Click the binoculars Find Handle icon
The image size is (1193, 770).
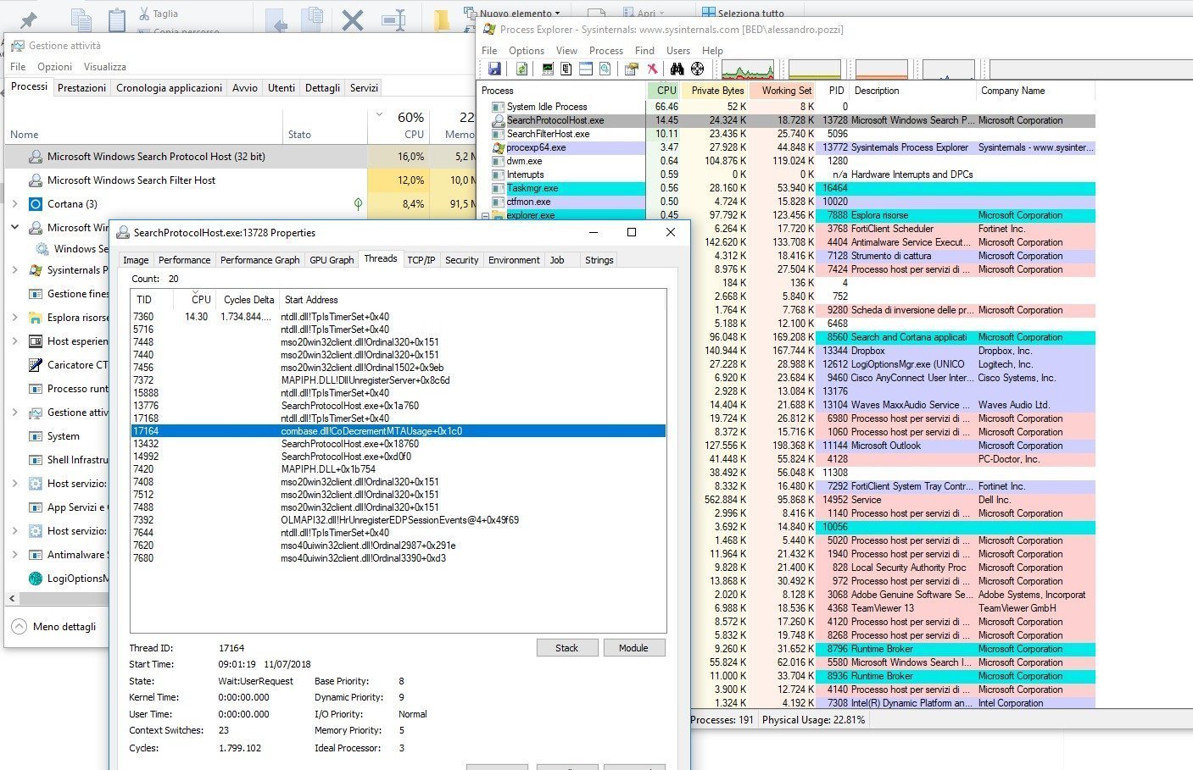677,69
